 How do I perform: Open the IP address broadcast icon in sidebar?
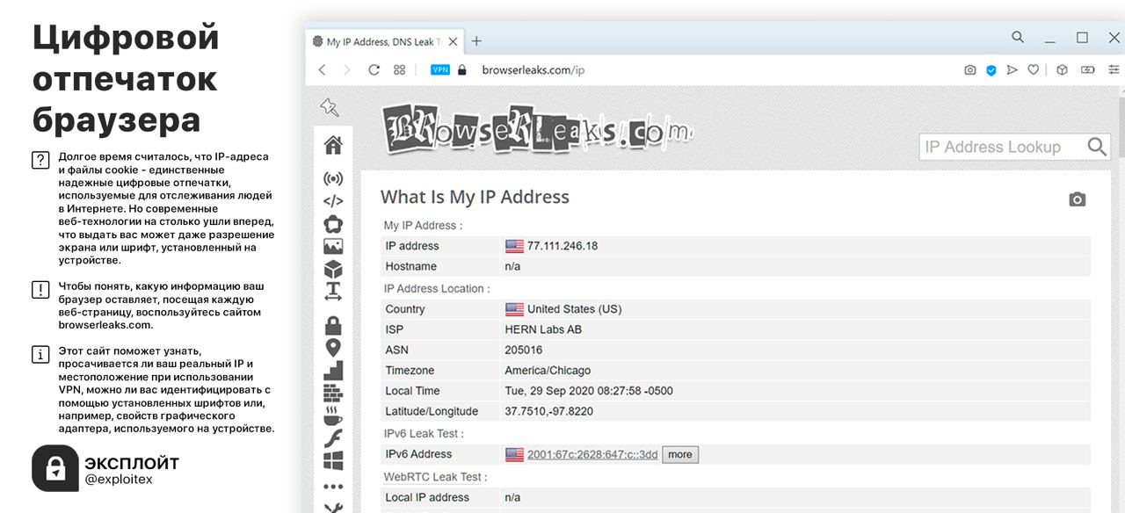(x=333, y=178)
